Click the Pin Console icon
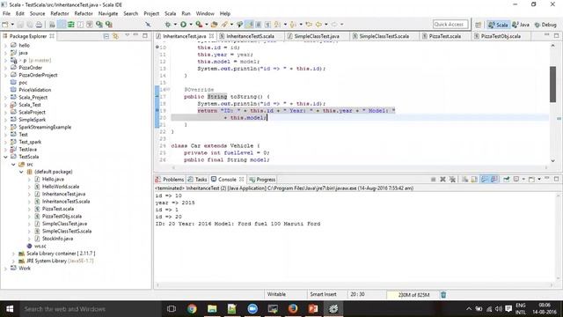Image resolution: width=563 pixels, height=317 pixels. [x=507, y=179]
